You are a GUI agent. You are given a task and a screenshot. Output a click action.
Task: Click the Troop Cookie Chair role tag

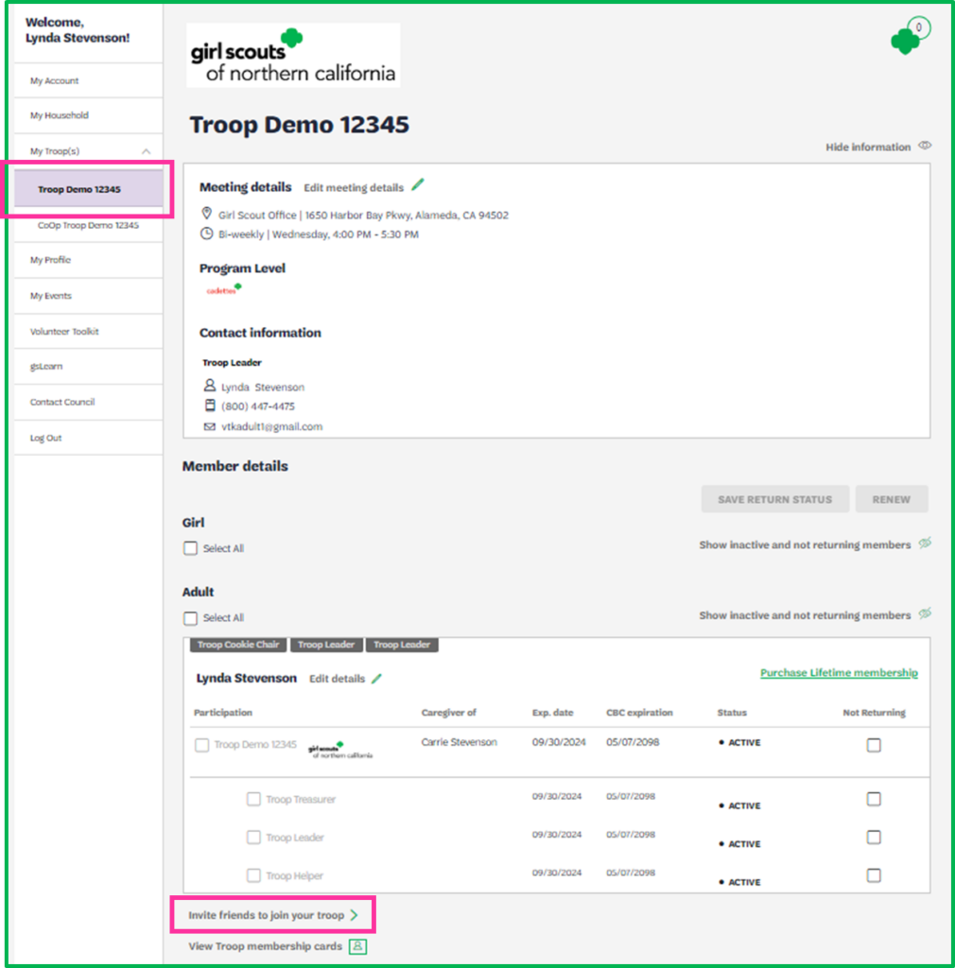point(238,645)
